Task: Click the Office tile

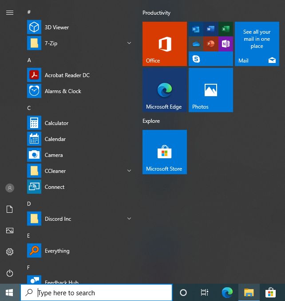Action: [x=164, y=44]
